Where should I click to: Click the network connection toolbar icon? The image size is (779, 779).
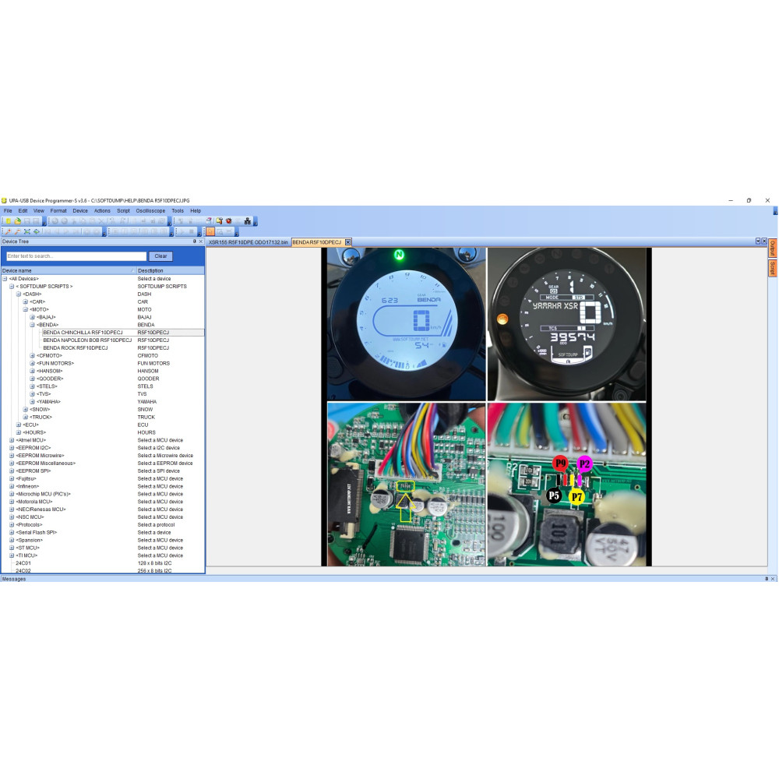[248, 221]
